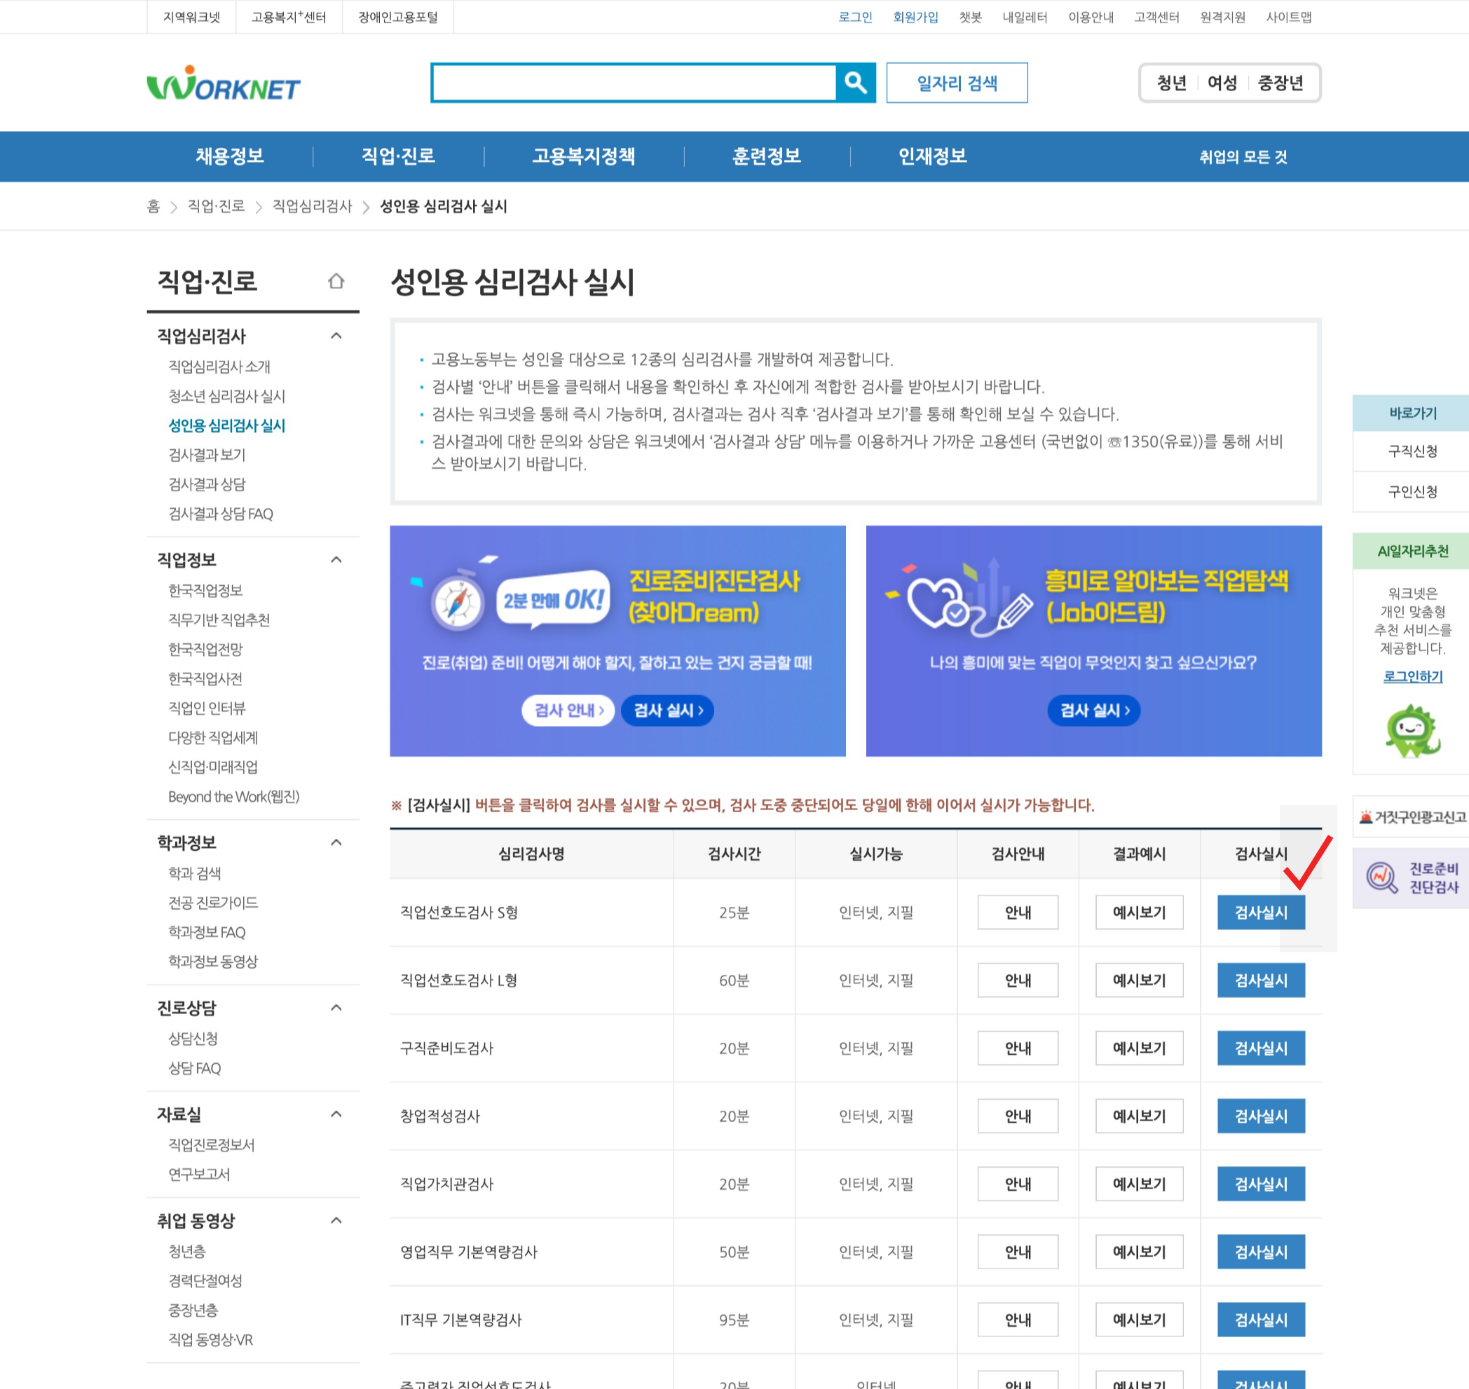1469x1389 pixels.
Task: Select 검사결과 보기 in sidebar
Action: 207,455
